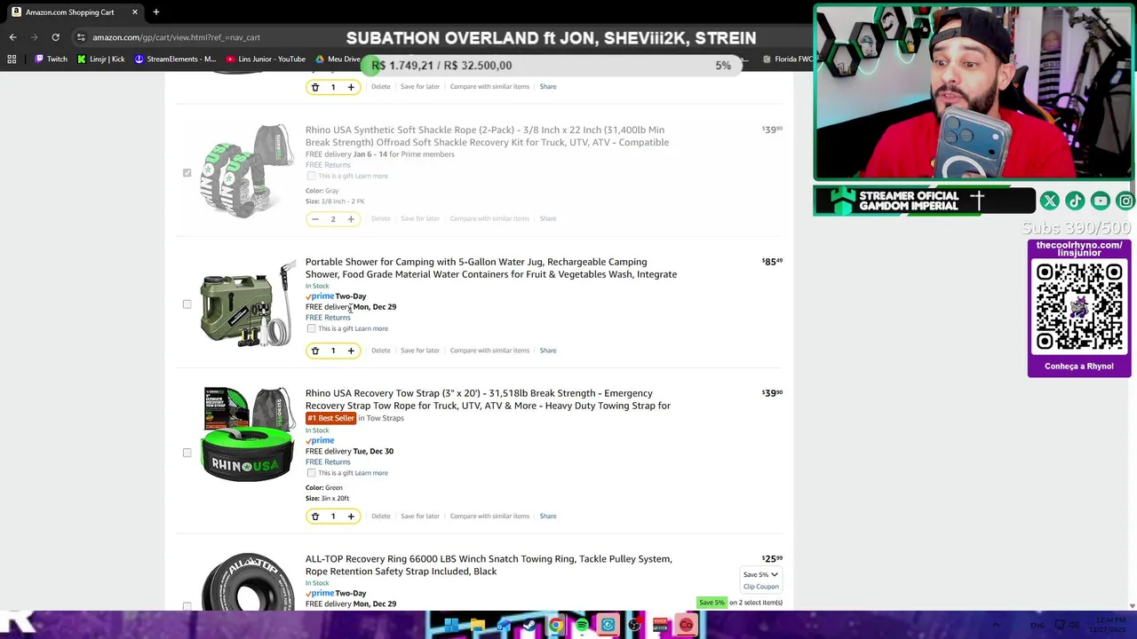Click the trash icon for Portable Shower quantity

pyautogui.click(x=314, y=351)
